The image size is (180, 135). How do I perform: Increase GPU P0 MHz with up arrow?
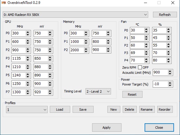coord(28,32)
